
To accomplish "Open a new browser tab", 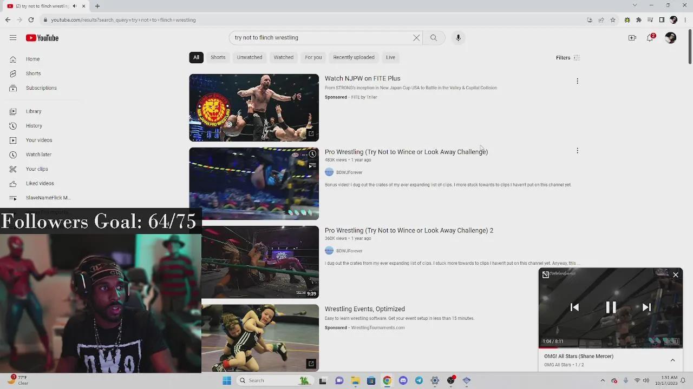I will click(97, 6).
